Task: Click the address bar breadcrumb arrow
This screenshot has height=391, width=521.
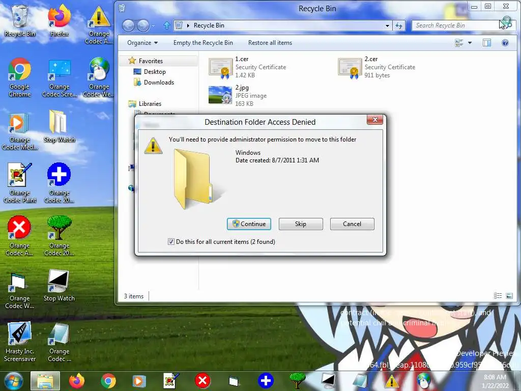Action: point(188,25)
